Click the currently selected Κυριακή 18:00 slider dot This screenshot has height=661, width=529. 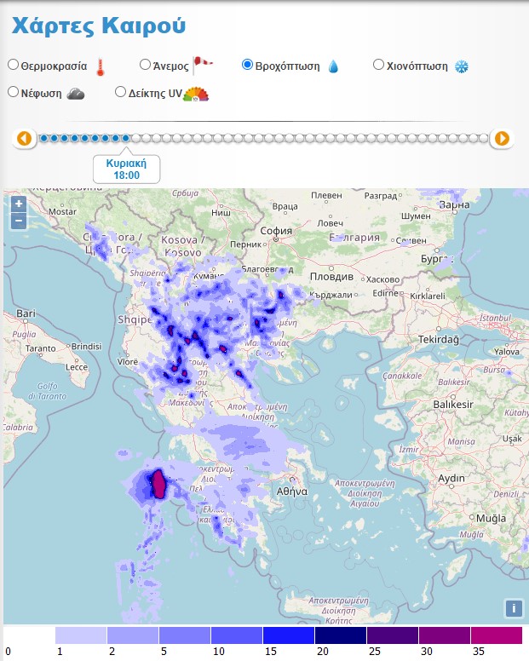click(x=125, y=138)
